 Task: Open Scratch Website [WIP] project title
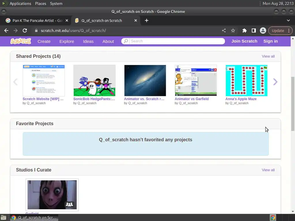tap(43, 99)
